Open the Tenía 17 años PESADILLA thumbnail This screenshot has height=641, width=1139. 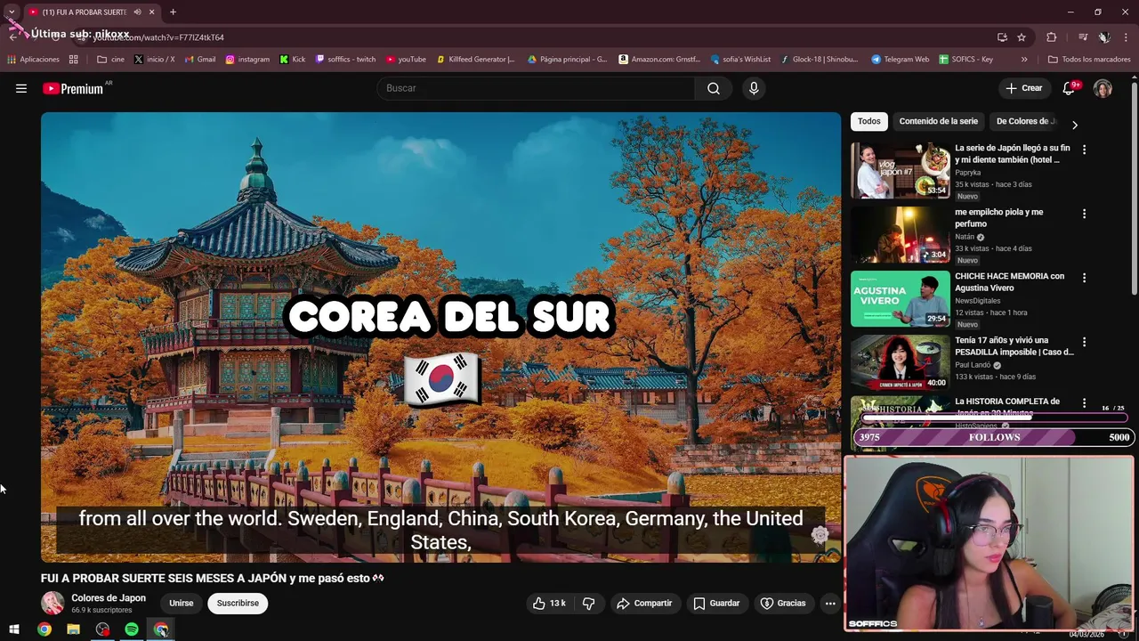[900, 363]
